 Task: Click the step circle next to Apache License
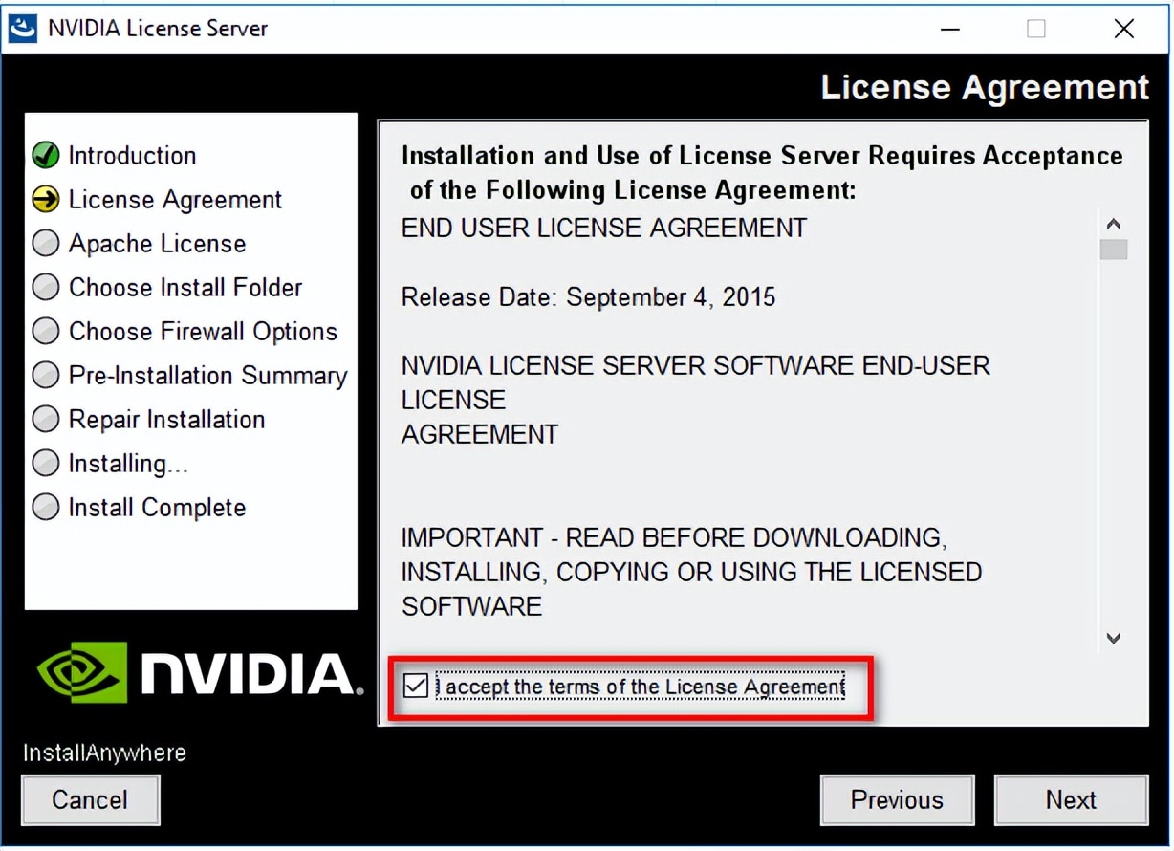46,243
